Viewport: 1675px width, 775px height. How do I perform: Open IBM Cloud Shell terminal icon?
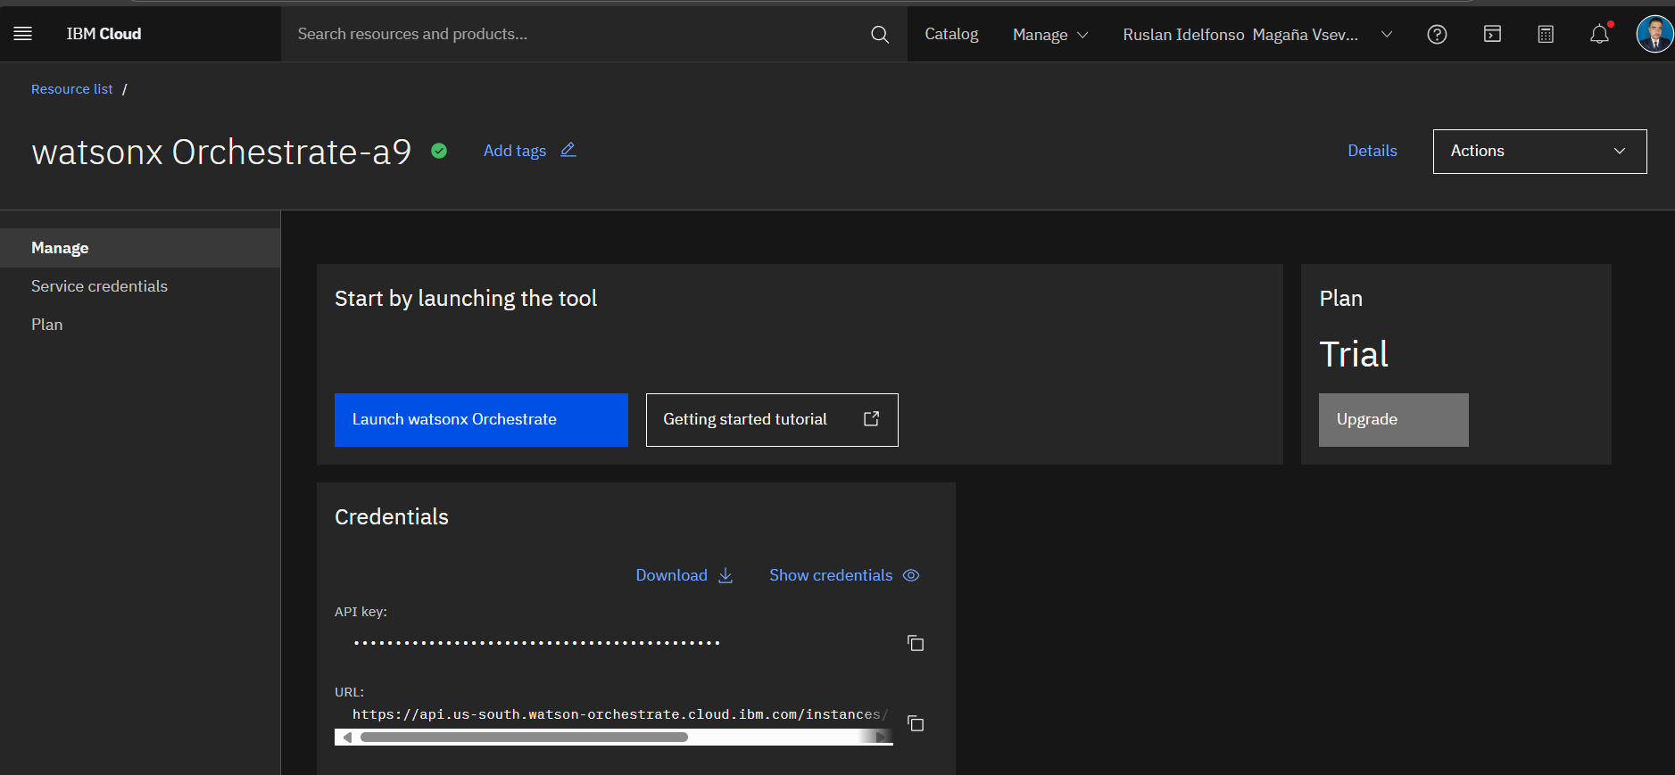coord(1492,34)
